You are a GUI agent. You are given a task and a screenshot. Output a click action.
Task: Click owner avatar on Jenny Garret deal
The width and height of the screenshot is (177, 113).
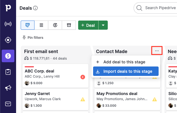[x=27, y=106]
